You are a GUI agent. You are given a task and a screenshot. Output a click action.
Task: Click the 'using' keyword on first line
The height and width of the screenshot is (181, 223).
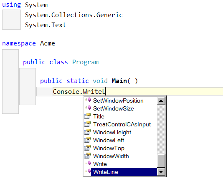(12, 5)
